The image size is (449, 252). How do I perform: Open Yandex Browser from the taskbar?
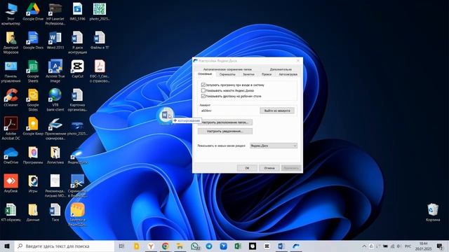click(151, 246)
